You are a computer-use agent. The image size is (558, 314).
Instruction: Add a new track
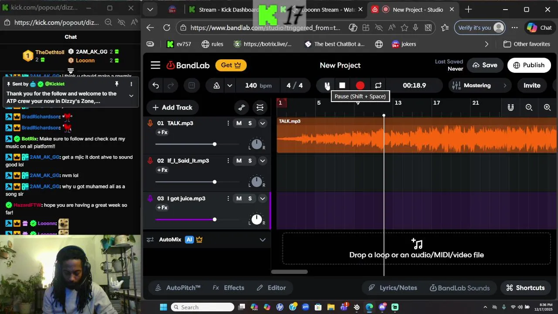point(172,107)
